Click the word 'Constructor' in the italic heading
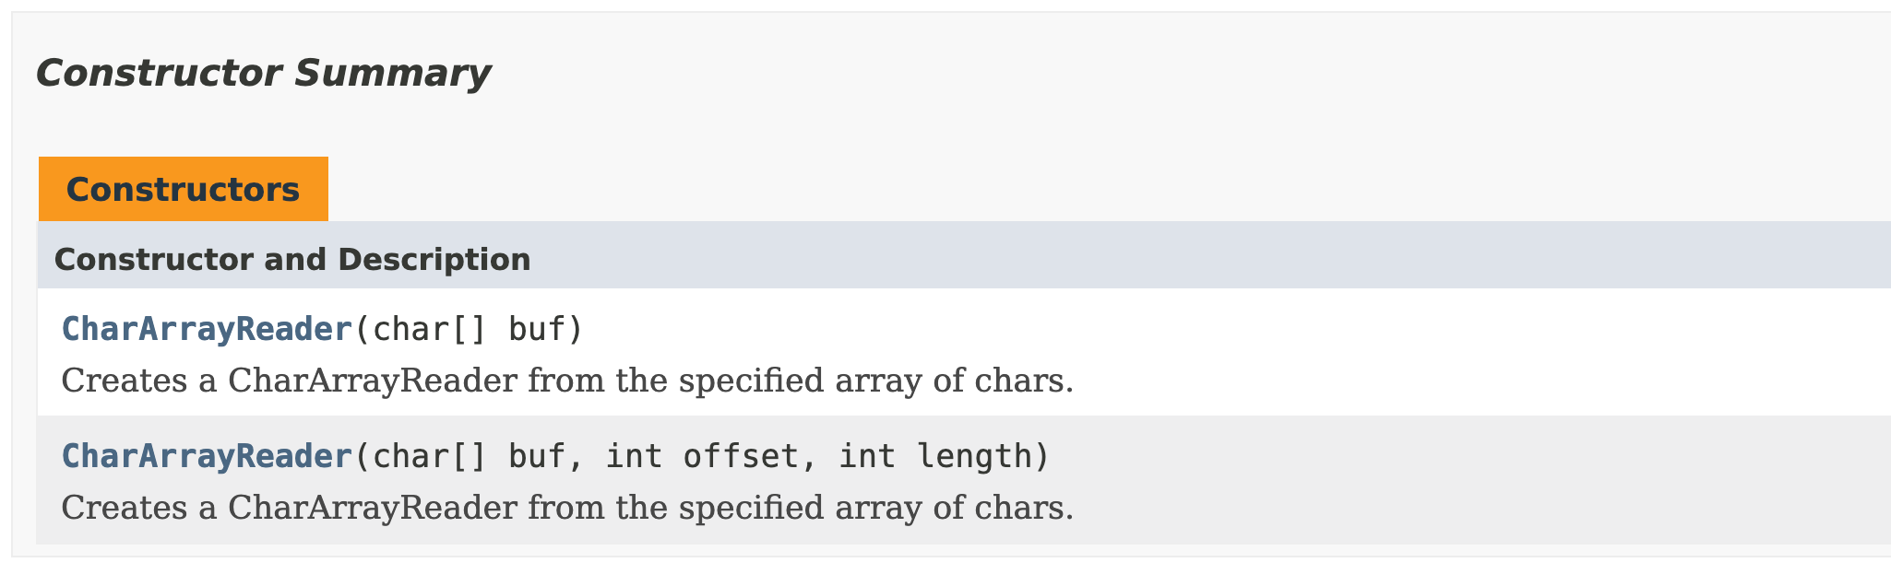Screen dimensions: 1891x586 [x=159, y=73]
